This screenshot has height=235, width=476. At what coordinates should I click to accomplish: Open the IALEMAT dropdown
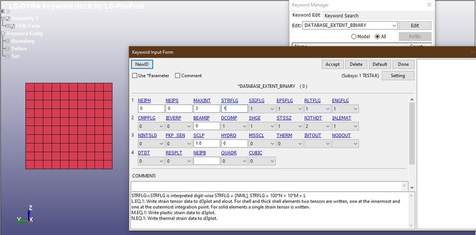tap(345, 126)
